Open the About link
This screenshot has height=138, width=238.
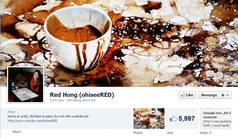click(16, 132)
